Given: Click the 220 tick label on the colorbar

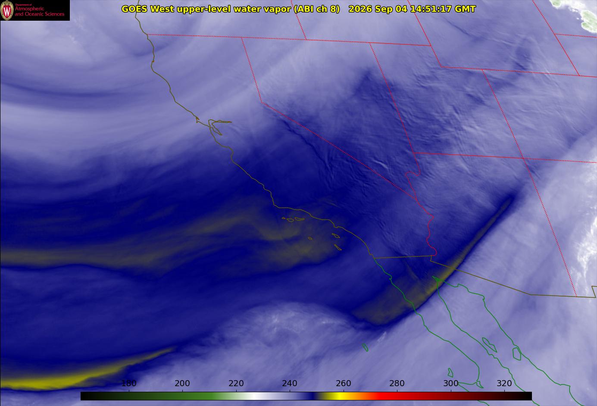Looking at the screenshot, I should point(236,383).
